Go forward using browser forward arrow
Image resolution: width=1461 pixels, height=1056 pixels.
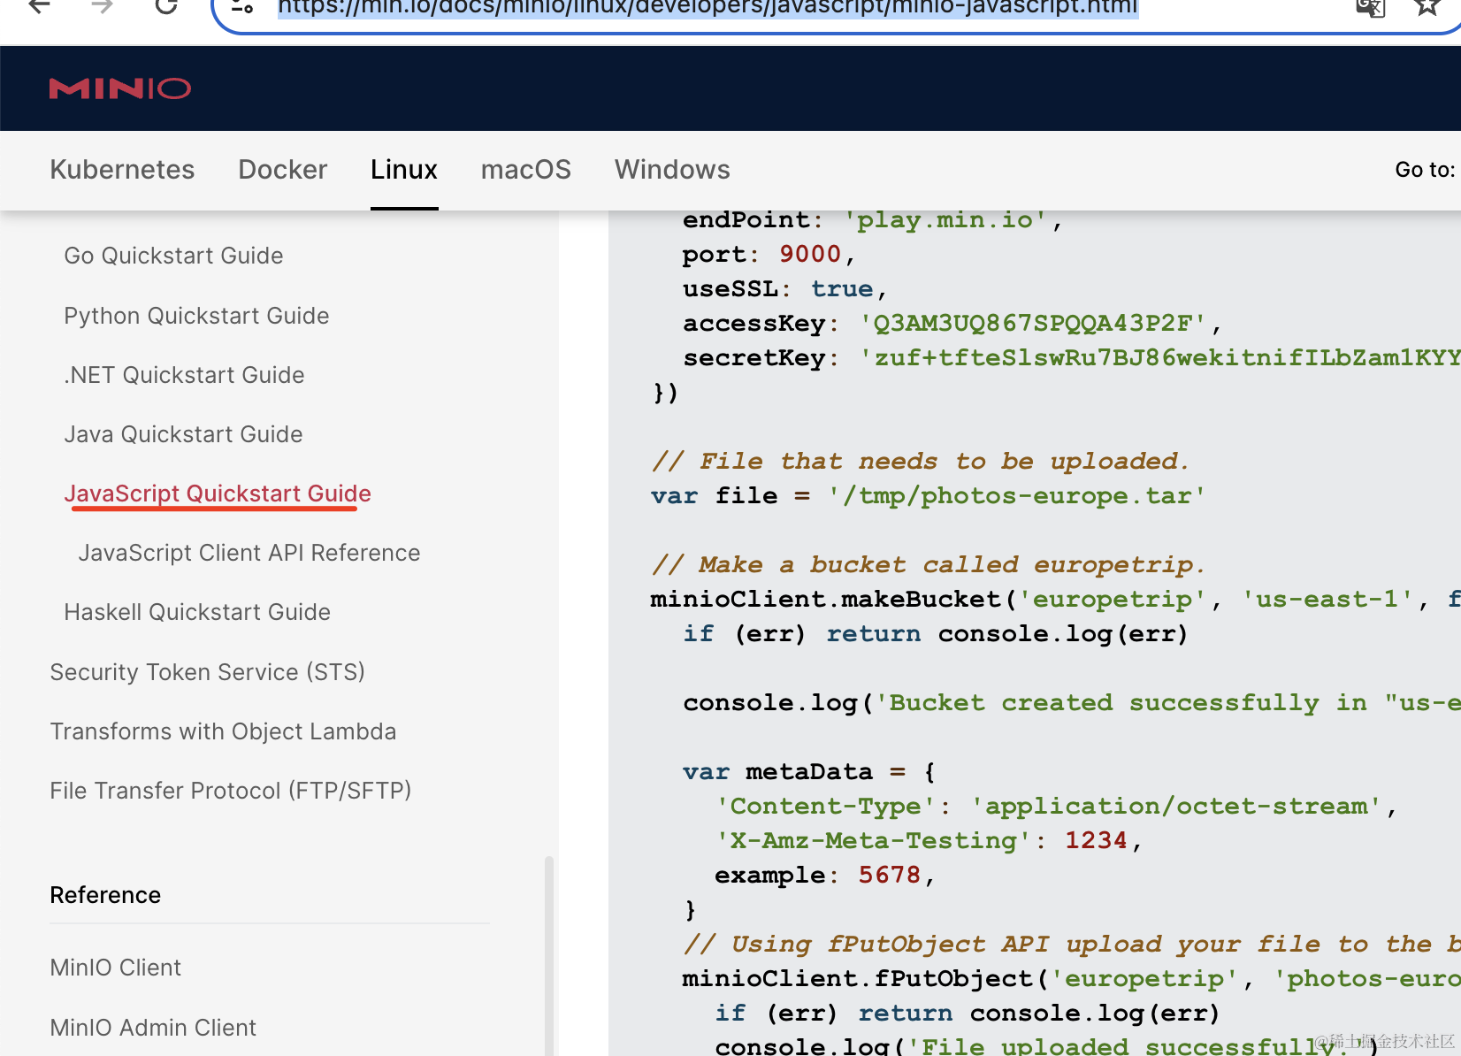click(x=103, y=7)
